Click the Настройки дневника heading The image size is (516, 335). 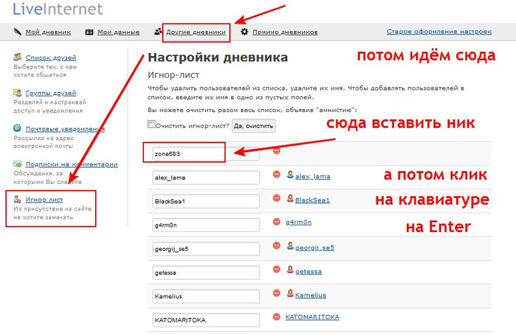point(218,57)
